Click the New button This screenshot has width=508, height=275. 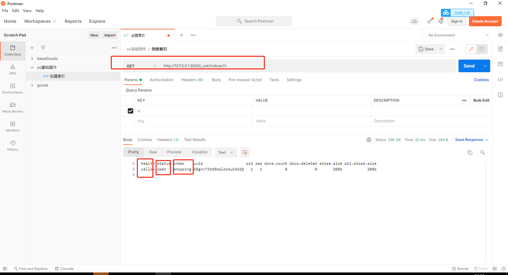pos(94,35)
